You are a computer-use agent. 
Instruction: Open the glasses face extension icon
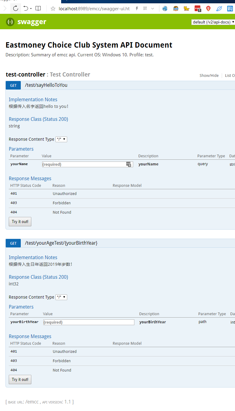176,8
